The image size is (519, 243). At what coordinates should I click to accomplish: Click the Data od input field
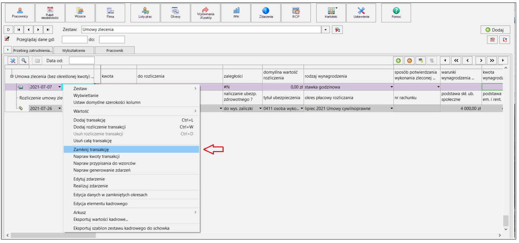click(82, 60)
